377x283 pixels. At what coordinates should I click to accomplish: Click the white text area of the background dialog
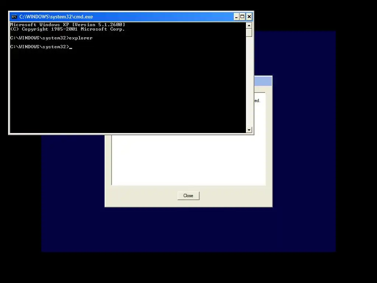click(188, 160)
